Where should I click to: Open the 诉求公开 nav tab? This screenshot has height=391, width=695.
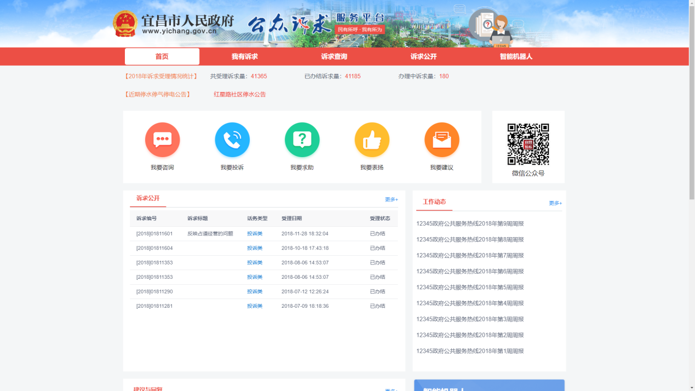pos(423,56)
